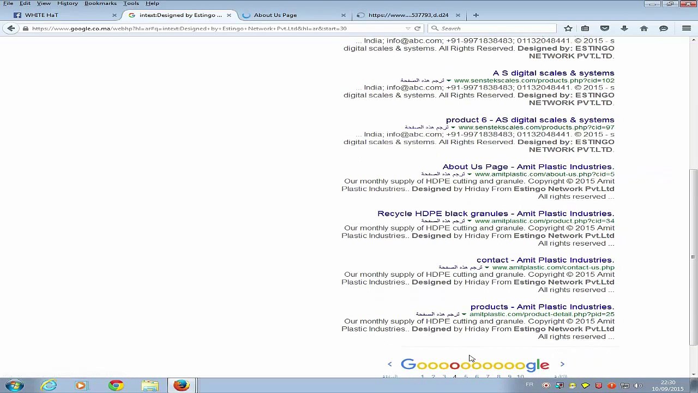Open the File menu
The image size is (698, 393).
8,3
